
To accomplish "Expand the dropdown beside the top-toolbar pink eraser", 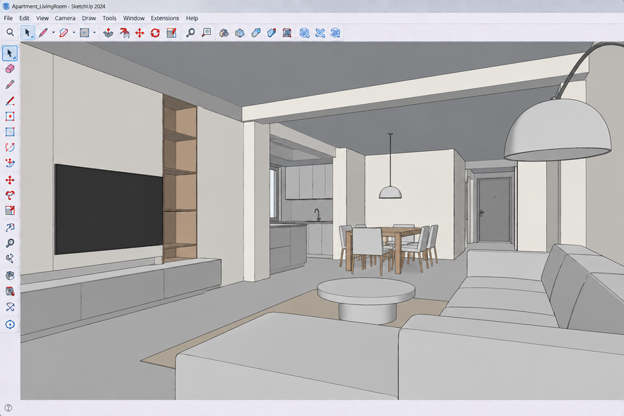I will click(x=73, y=33).
